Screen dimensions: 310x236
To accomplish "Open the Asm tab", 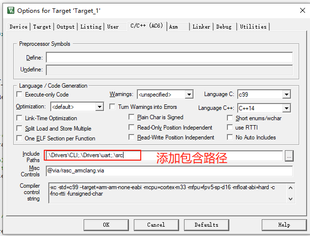I will [x=173, y=27].
